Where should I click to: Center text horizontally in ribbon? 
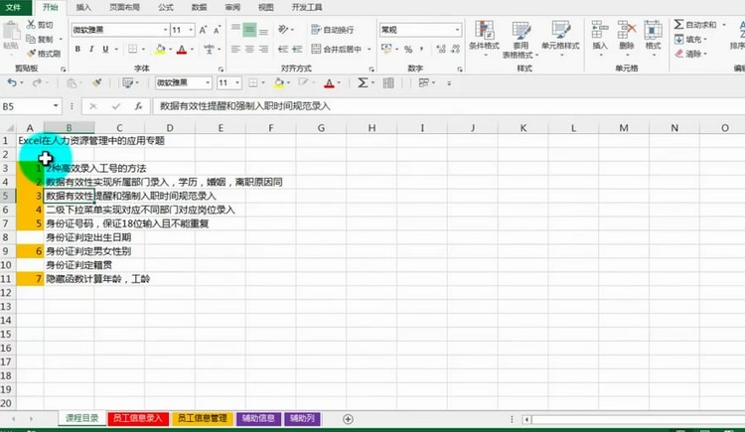tap(249, 49)
